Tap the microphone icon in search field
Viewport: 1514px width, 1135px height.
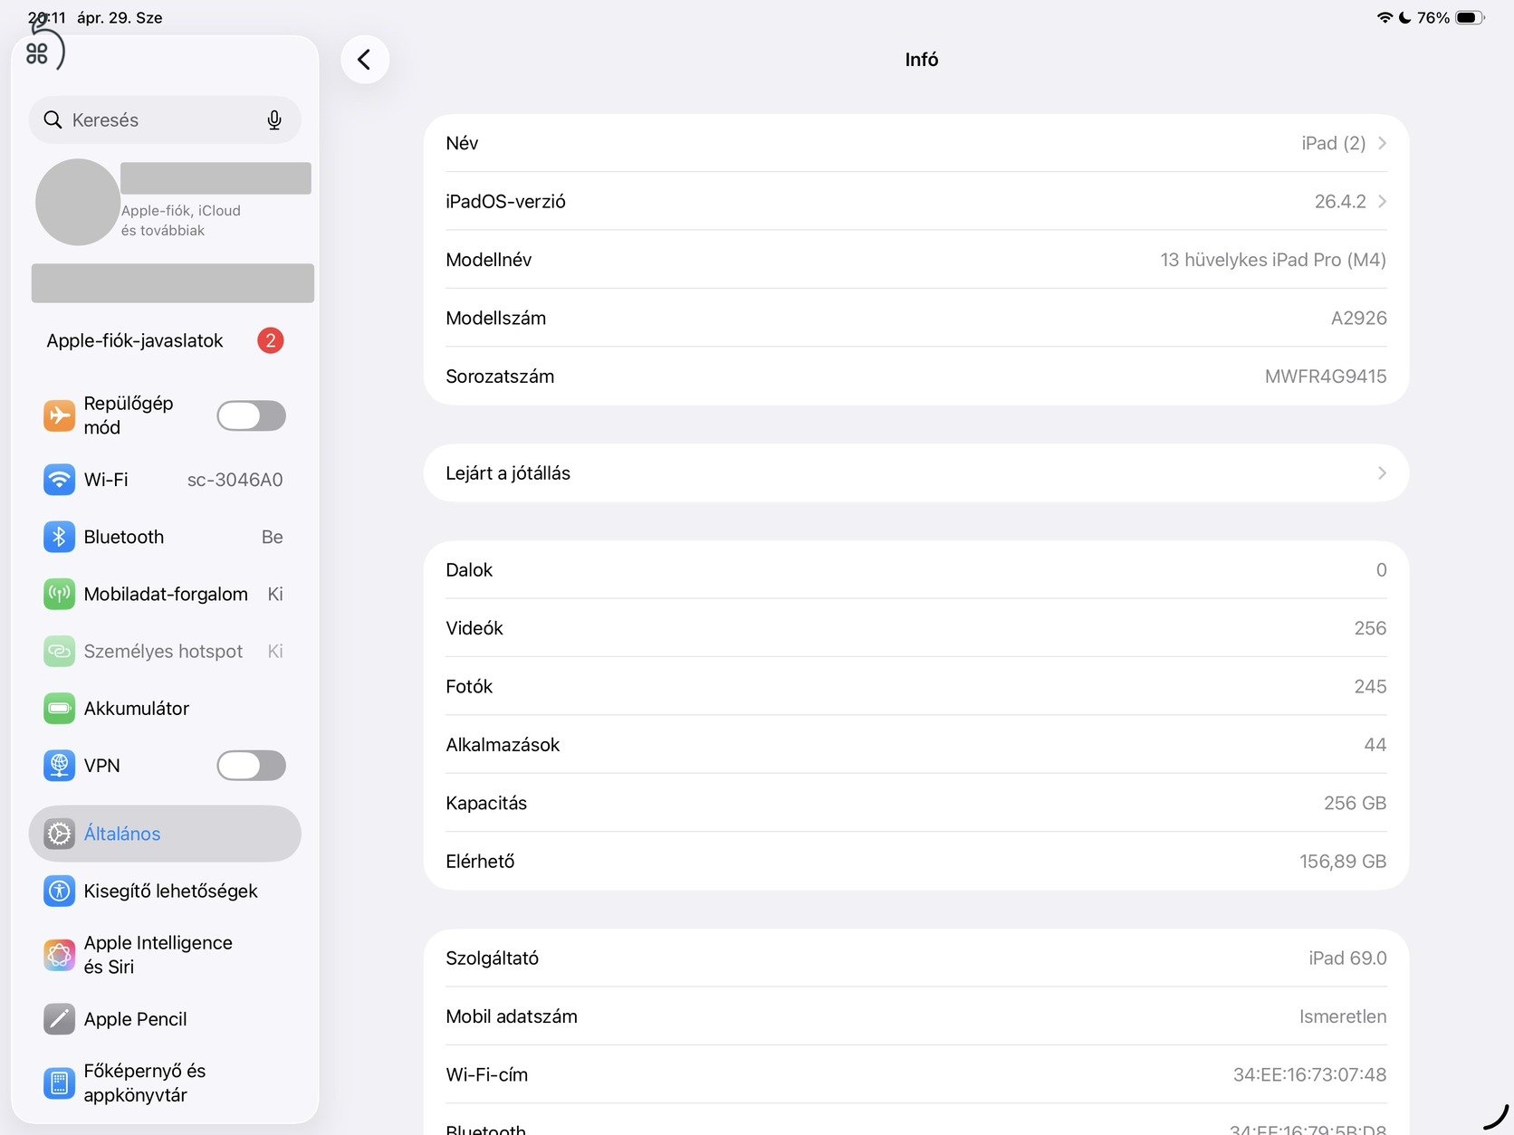[x=274, y=120]
